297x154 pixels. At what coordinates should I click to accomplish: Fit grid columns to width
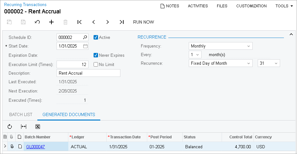(24, 127)
